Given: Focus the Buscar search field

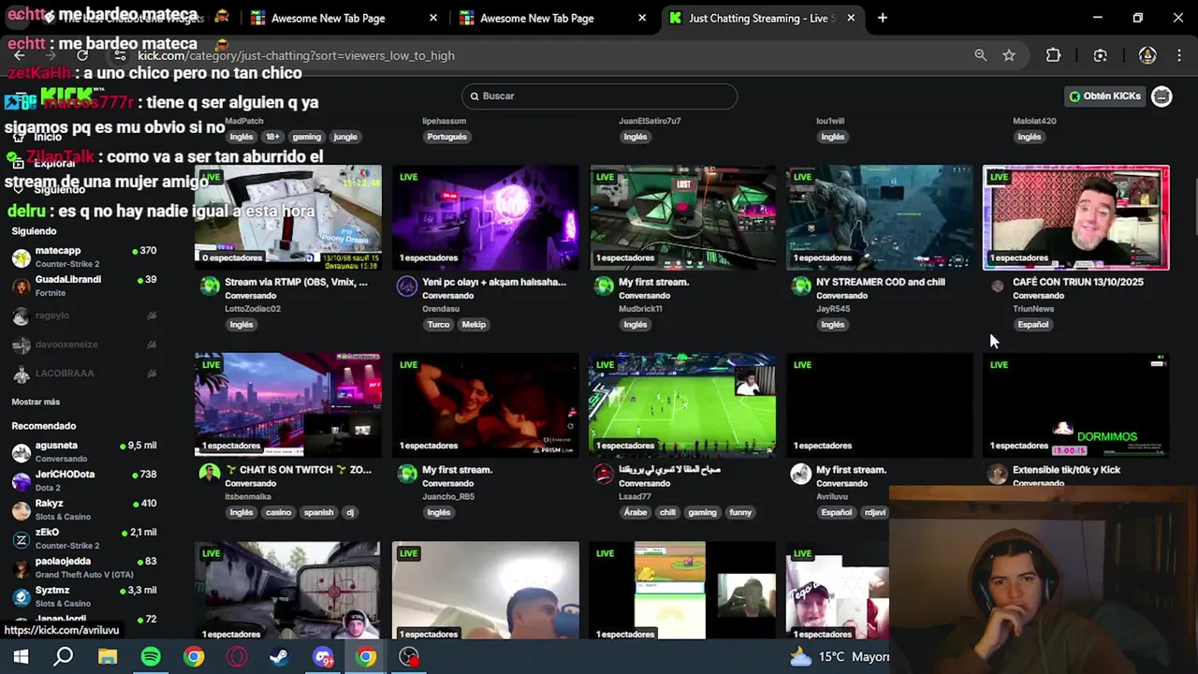Looking at the screenshot, I should pyautogui.click(x=599, y=96).
